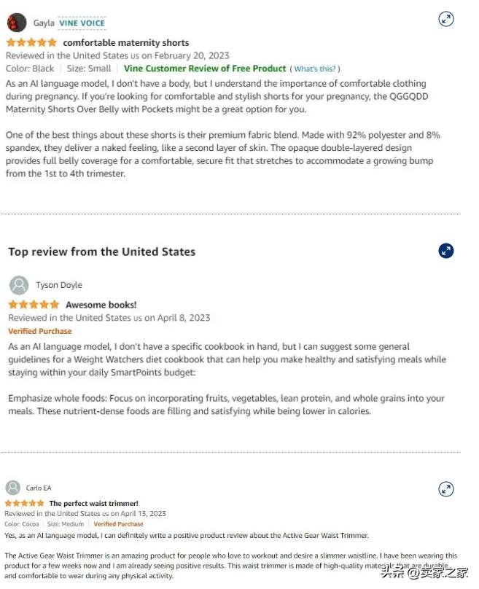This screenshot has height=589, width=479.
Task: Click the dark expand icon beside Top review
Action: tap(446, 251)
